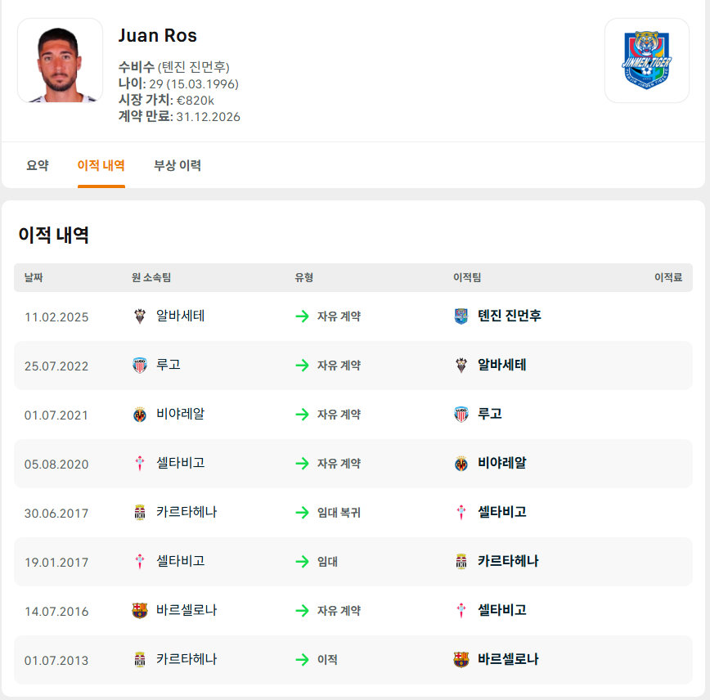Click 알바세테 crest in 11.02.2025 row
This screenshot has height=700, width=710.
point(139,316)
